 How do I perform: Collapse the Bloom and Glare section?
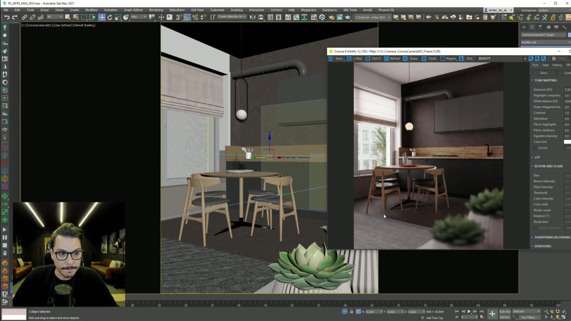tap(548, 166)
